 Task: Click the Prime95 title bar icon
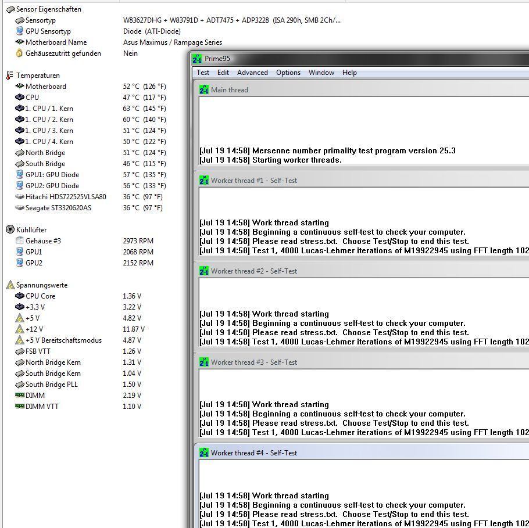(197, 59)
